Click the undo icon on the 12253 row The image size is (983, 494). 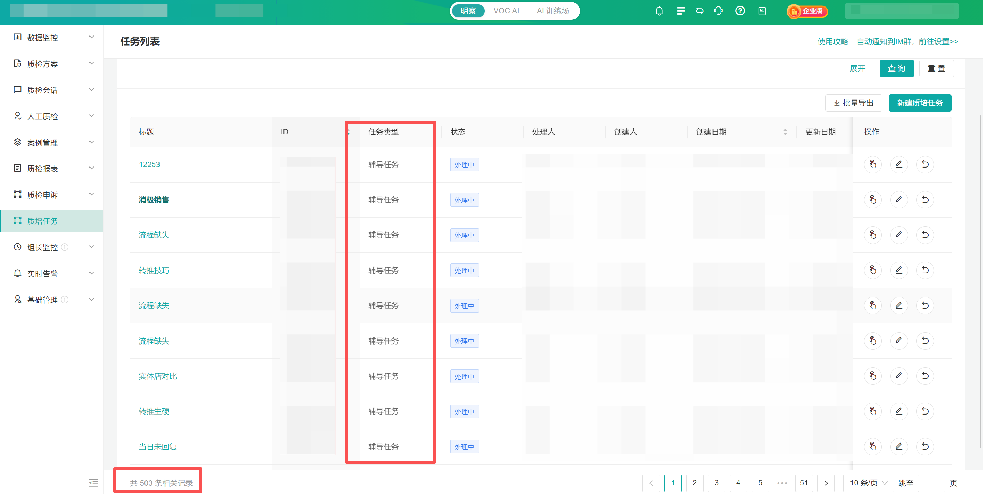click(925, 164)
